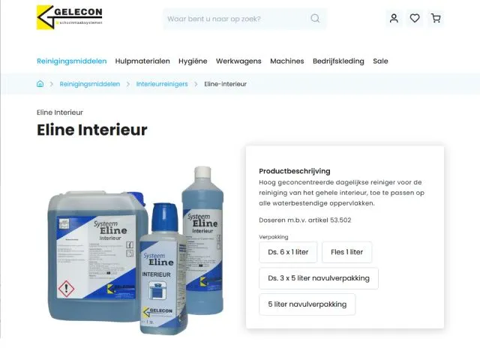Open the Hygiëne menu

pyautogui.click(x=193, y=61)
